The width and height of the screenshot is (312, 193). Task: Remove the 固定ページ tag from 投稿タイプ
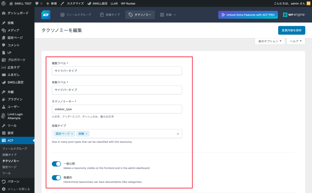coord(72,133)
